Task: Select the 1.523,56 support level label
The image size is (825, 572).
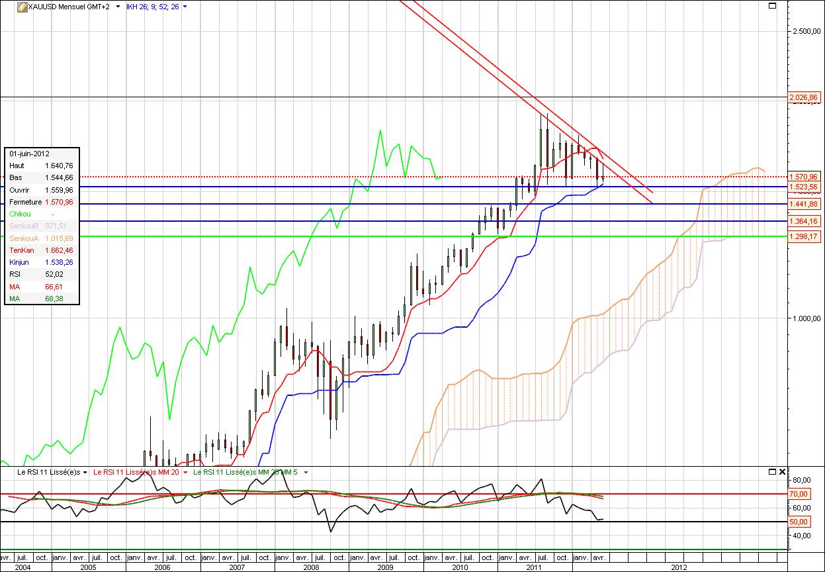Action: [804, 187]
